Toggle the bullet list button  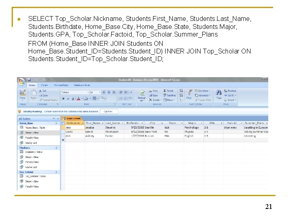(x=125, y=98)
